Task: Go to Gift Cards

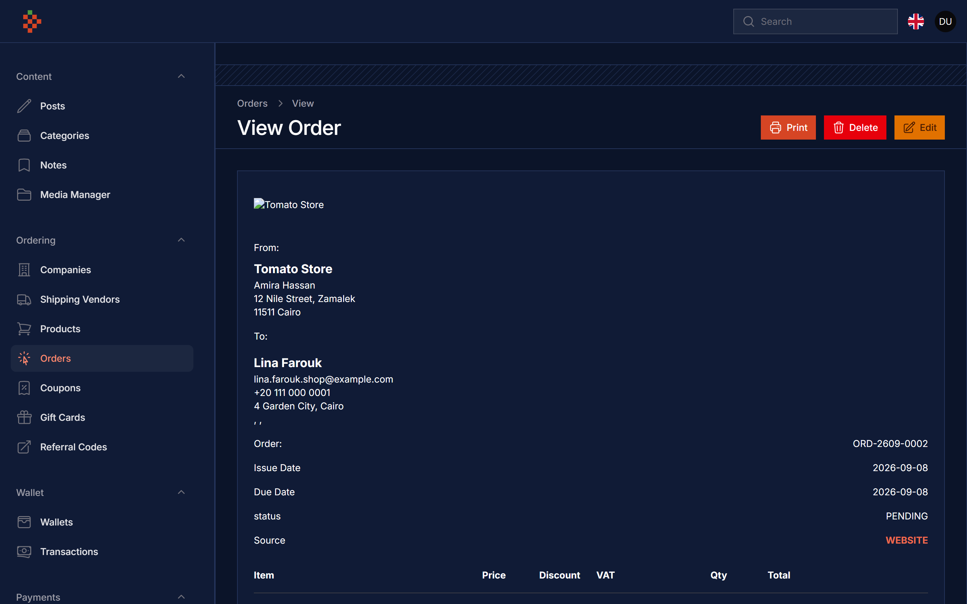Action: click(x=102, y=418)
